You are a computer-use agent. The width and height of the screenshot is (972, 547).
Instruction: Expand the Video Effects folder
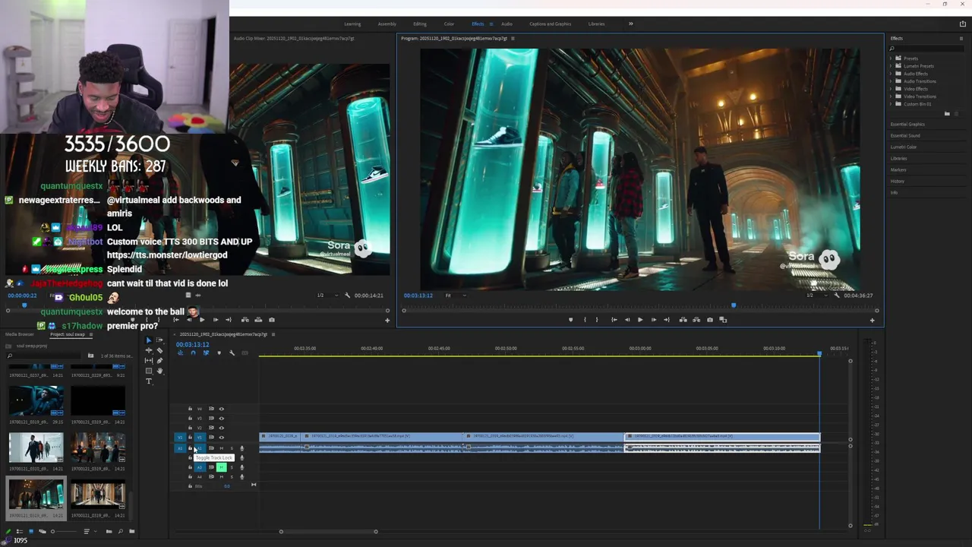pyautogui.click(x=891, y=89)
